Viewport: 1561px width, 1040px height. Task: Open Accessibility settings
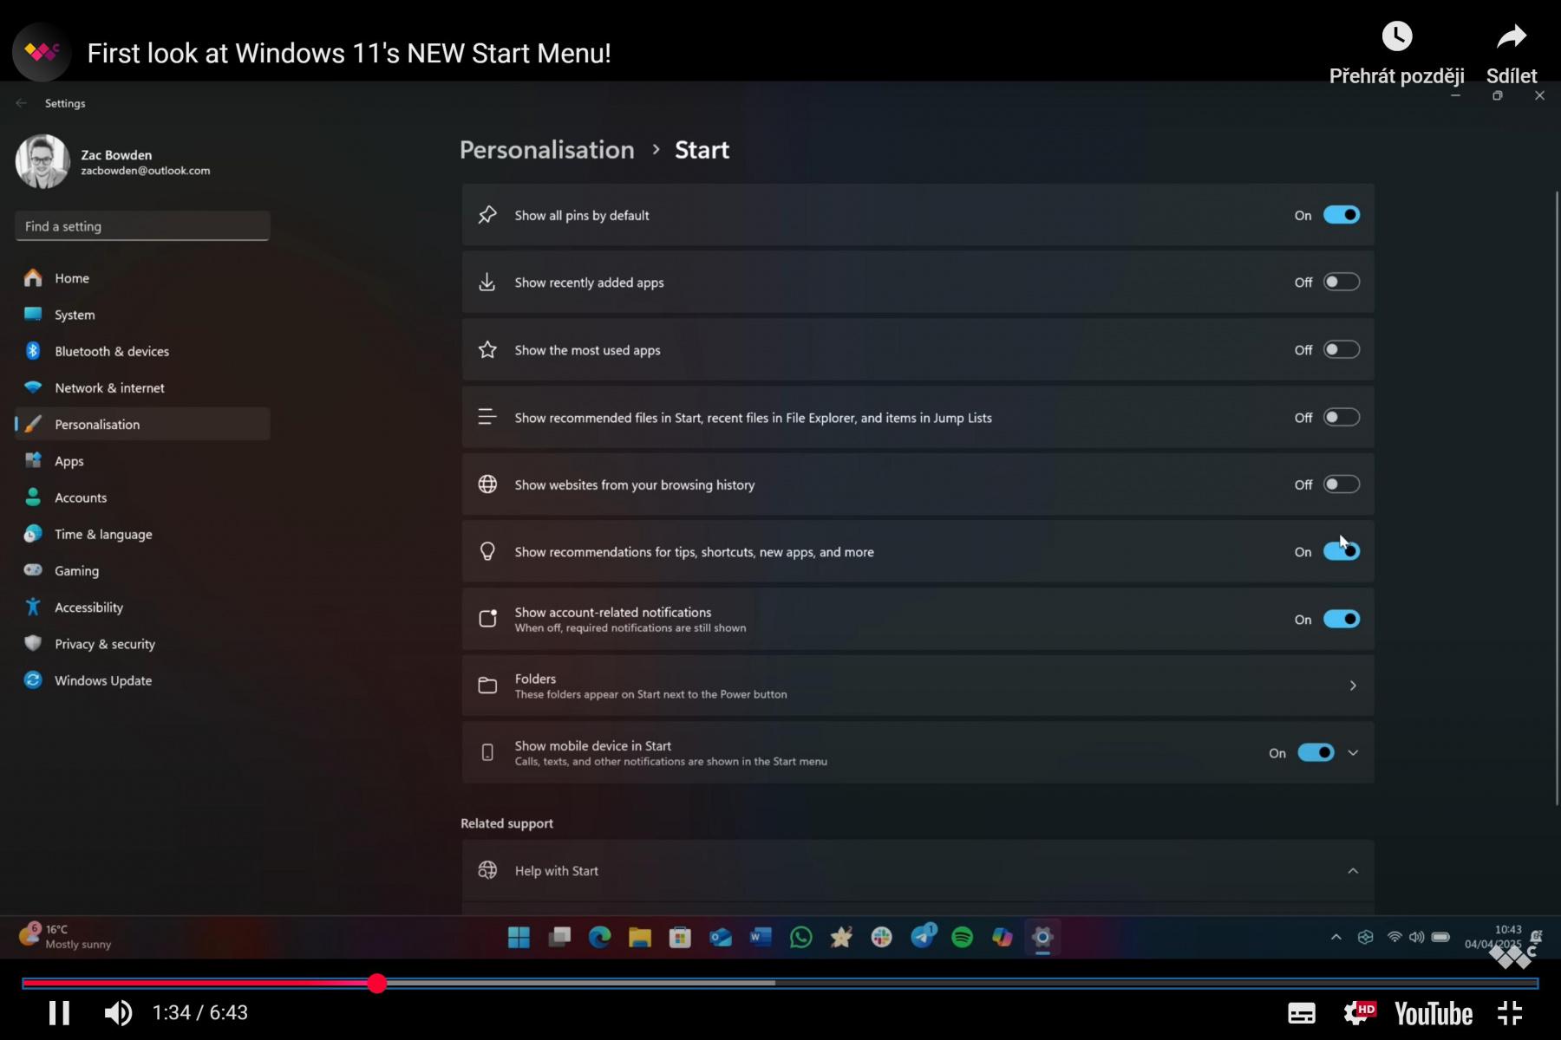pyautogui.click(x=142, y=608)
